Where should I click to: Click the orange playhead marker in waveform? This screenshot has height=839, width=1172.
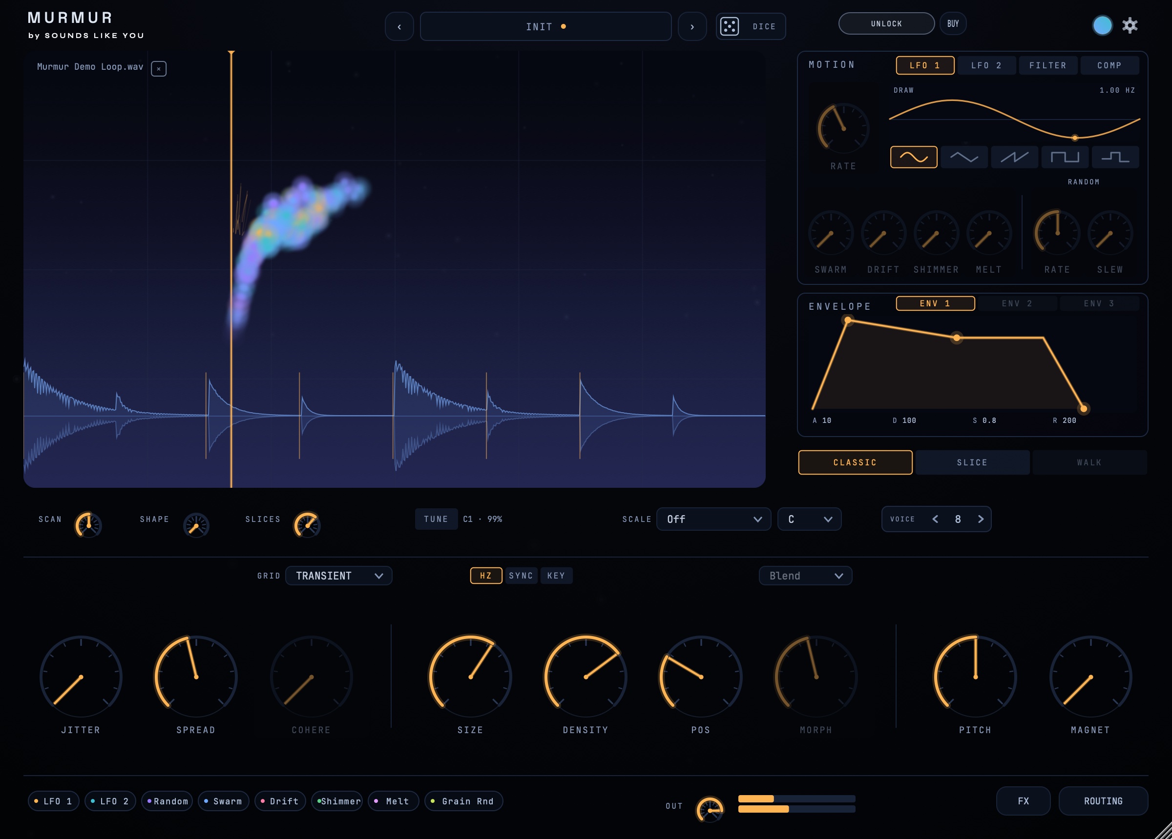pos(231,268)
